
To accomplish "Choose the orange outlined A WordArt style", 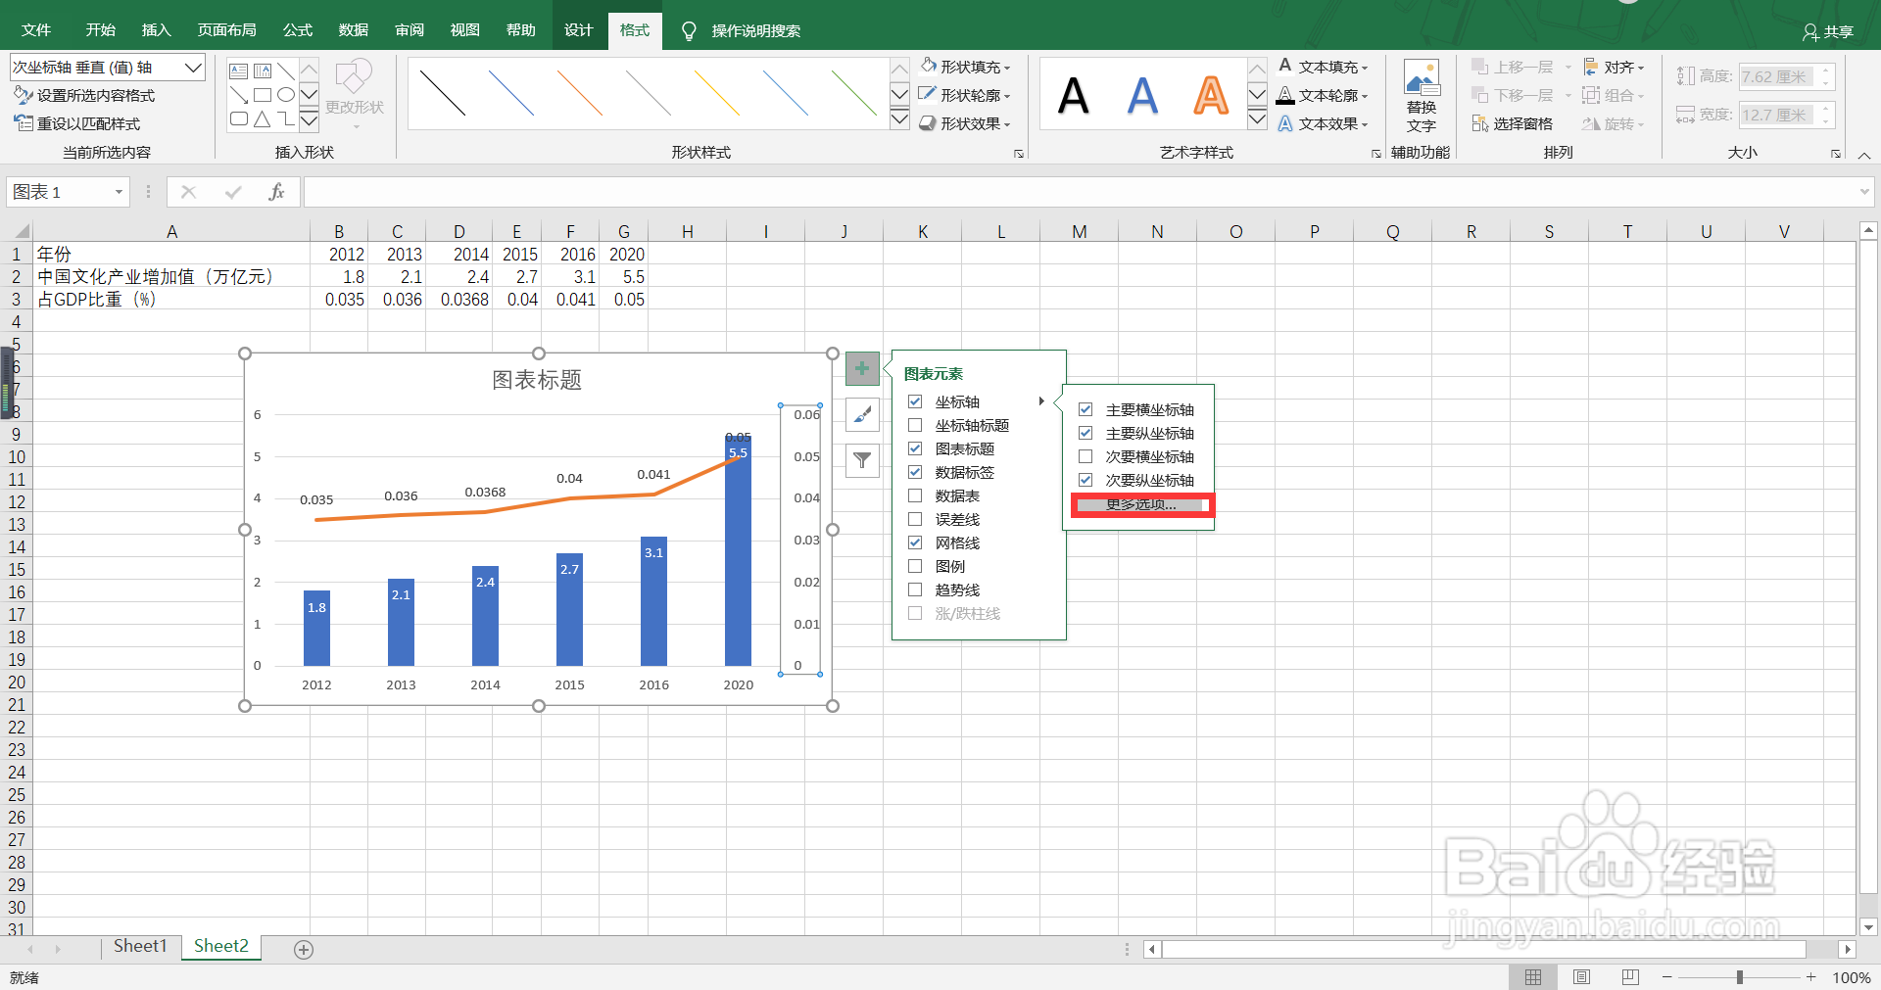I will [x=1211, y=95].
